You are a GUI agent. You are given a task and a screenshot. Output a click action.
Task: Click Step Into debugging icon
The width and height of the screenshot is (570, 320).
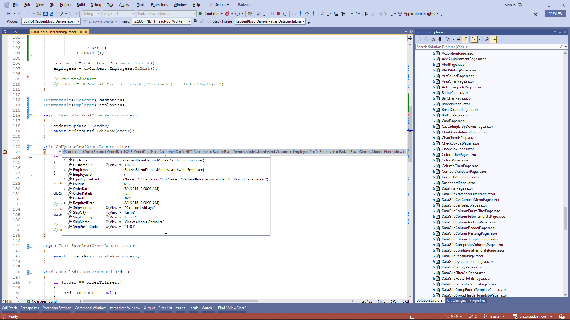pyautogui.click(x=300, y=14)
